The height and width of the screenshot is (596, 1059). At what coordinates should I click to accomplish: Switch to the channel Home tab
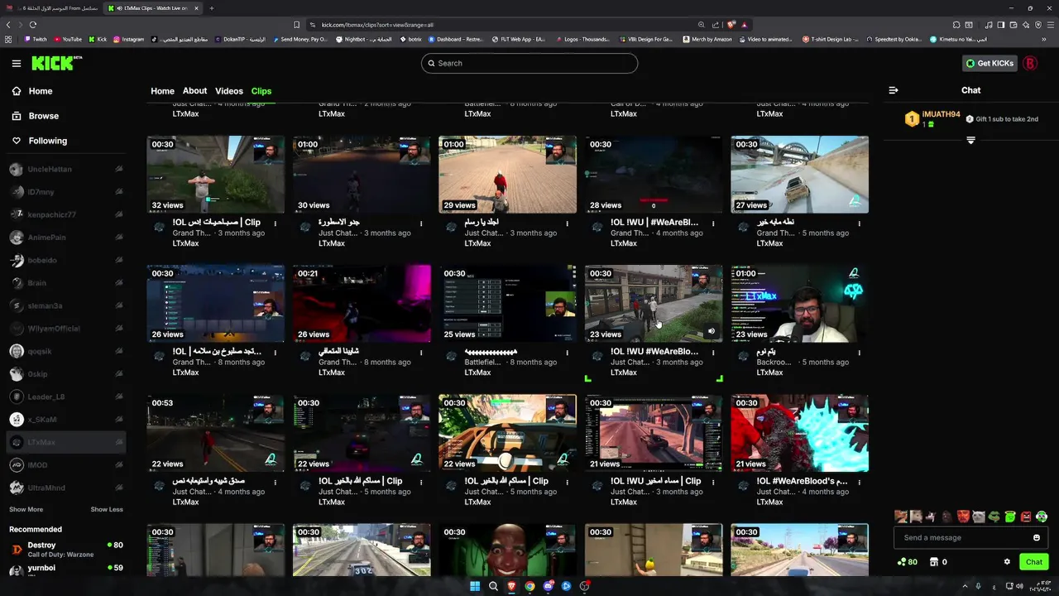pyautogui.click(x=162, y=91)
